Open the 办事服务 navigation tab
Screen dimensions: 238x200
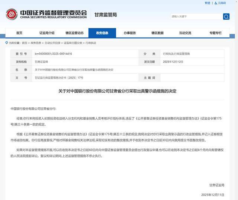coord(130,33)
